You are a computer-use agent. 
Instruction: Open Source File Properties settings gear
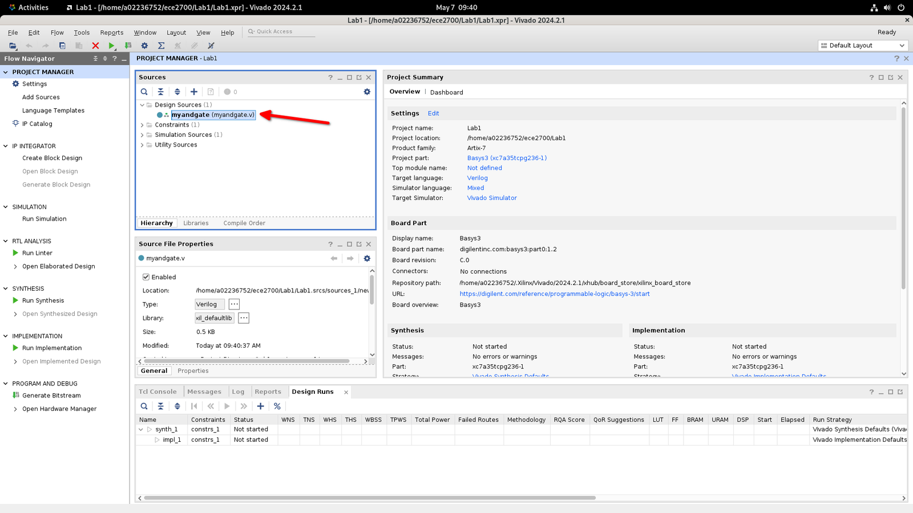[x=367, y=258]
